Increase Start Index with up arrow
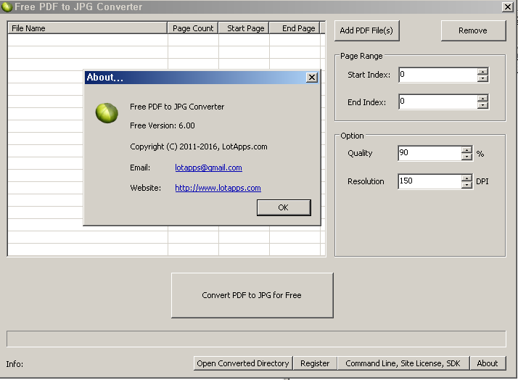The image size is (518, 380). (x=482, y=71)
